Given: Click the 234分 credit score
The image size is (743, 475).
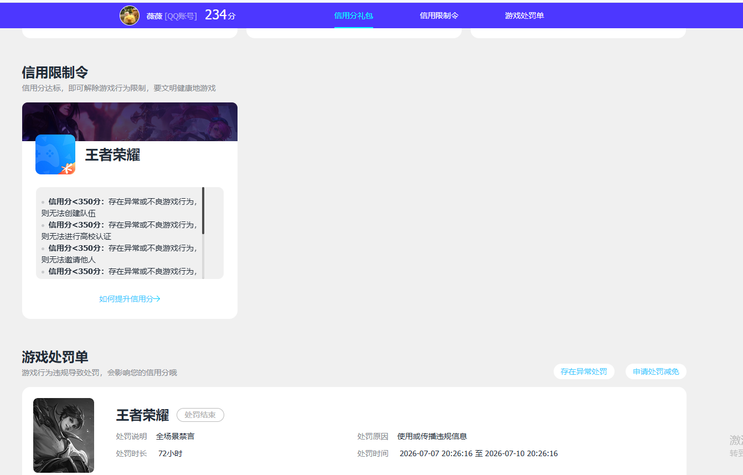Looking at the screenshot, I should 220,15.
